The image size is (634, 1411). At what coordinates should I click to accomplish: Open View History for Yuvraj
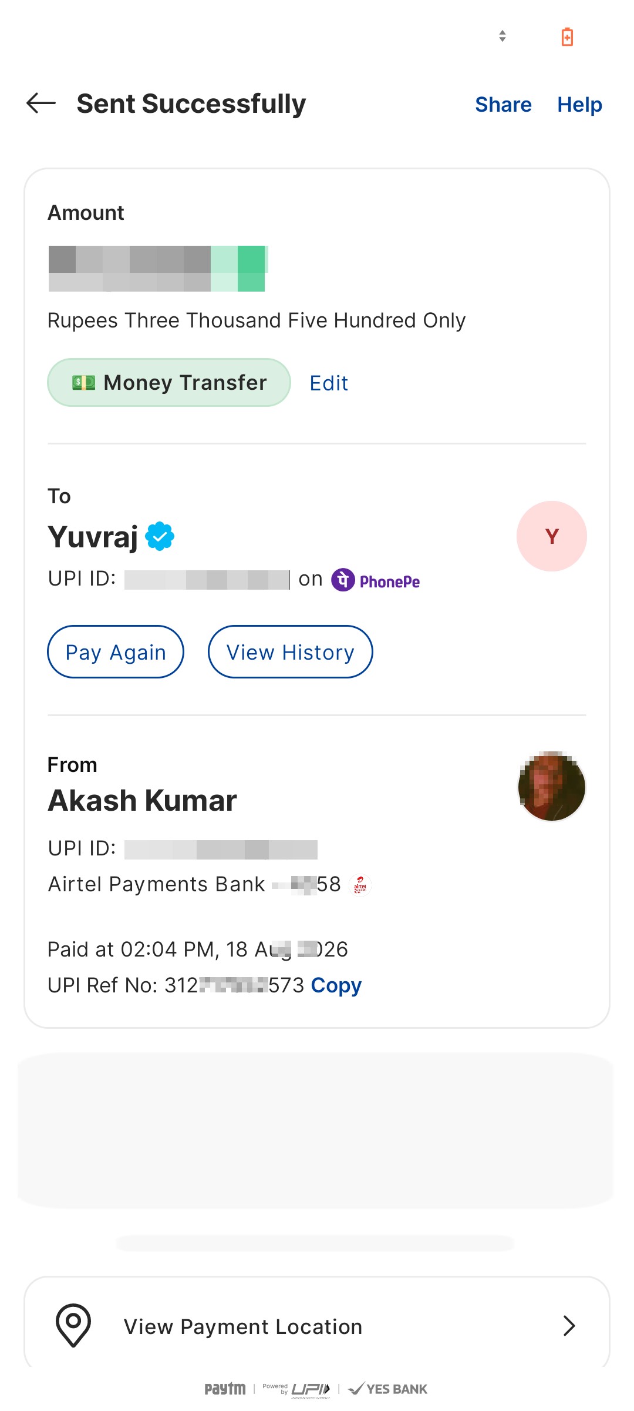291,651
